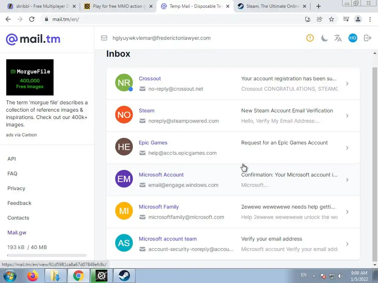Click the MI avatar of Microsoft Family email

124,210
